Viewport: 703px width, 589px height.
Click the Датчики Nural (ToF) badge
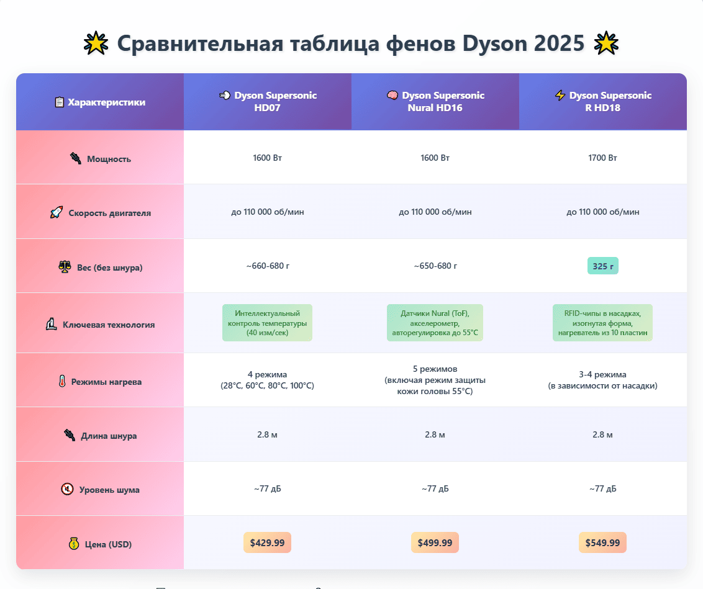pos(435,323)
